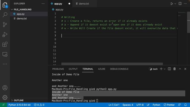Open the AZURE panel tab

pyautogui.click(x=102, y=69)
